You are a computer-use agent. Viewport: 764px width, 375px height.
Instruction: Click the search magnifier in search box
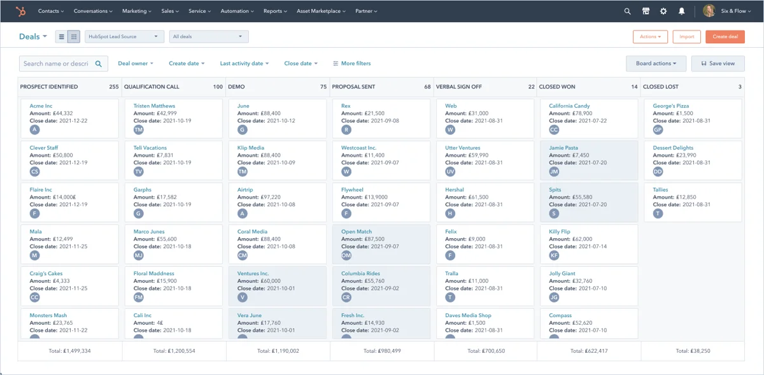click(99, 64)
